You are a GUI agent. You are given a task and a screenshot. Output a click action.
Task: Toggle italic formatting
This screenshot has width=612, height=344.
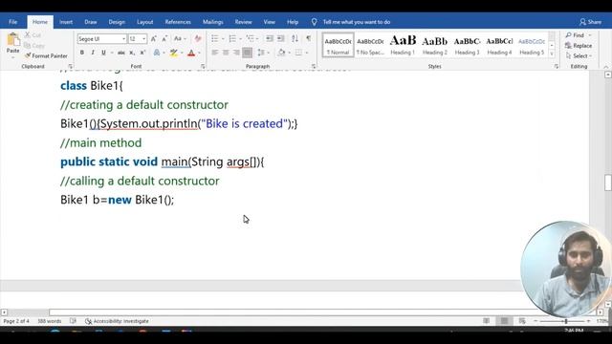(x=93, y=53)
